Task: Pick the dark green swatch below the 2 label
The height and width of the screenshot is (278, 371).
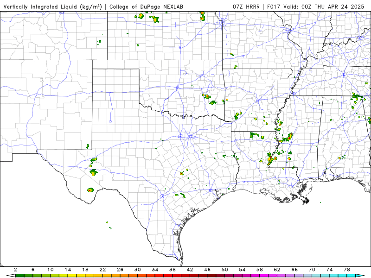Action: (x=19, y=276)
